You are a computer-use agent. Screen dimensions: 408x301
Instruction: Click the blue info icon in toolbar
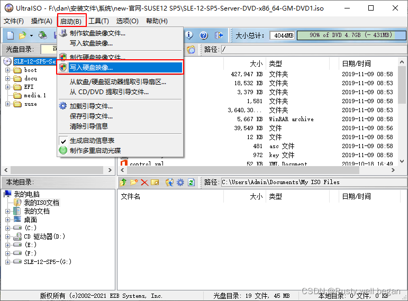189,35
